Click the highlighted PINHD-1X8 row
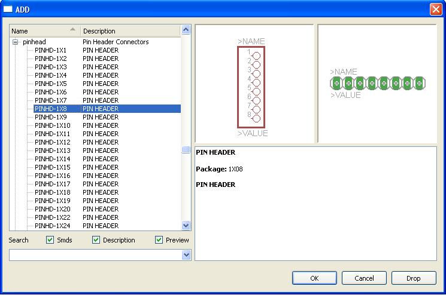446x295 pixels. point(107,109)
